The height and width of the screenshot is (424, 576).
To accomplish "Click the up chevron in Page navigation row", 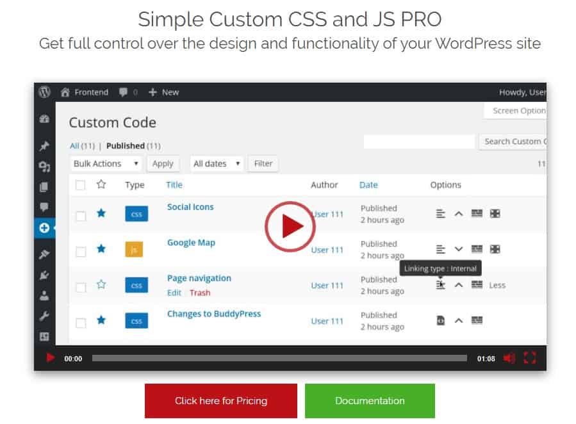I will (x=459, y=285).
